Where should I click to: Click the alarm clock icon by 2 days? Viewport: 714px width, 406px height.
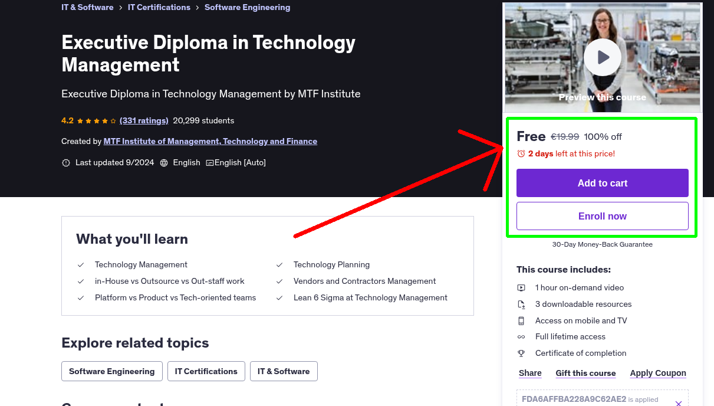[521, 154]
